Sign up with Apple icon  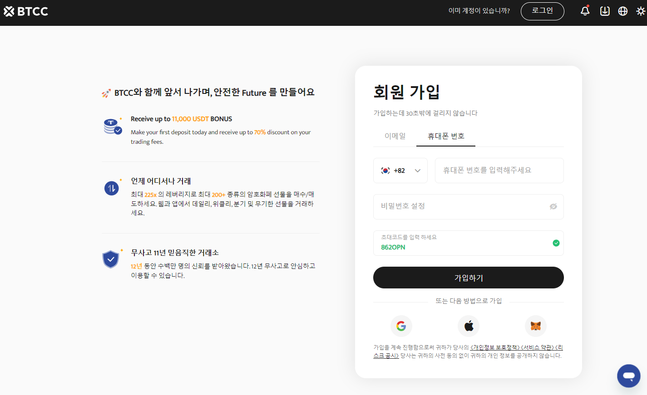[x=469, y=326]
